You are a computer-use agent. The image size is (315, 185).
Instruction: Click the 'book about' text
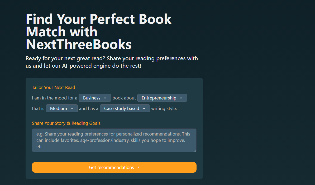pos(124,98)
